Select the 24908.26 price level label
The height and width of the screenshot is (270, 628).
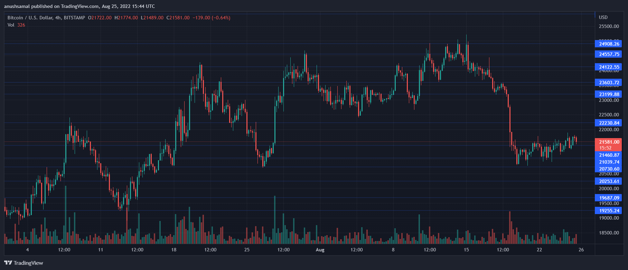[609, 44]
